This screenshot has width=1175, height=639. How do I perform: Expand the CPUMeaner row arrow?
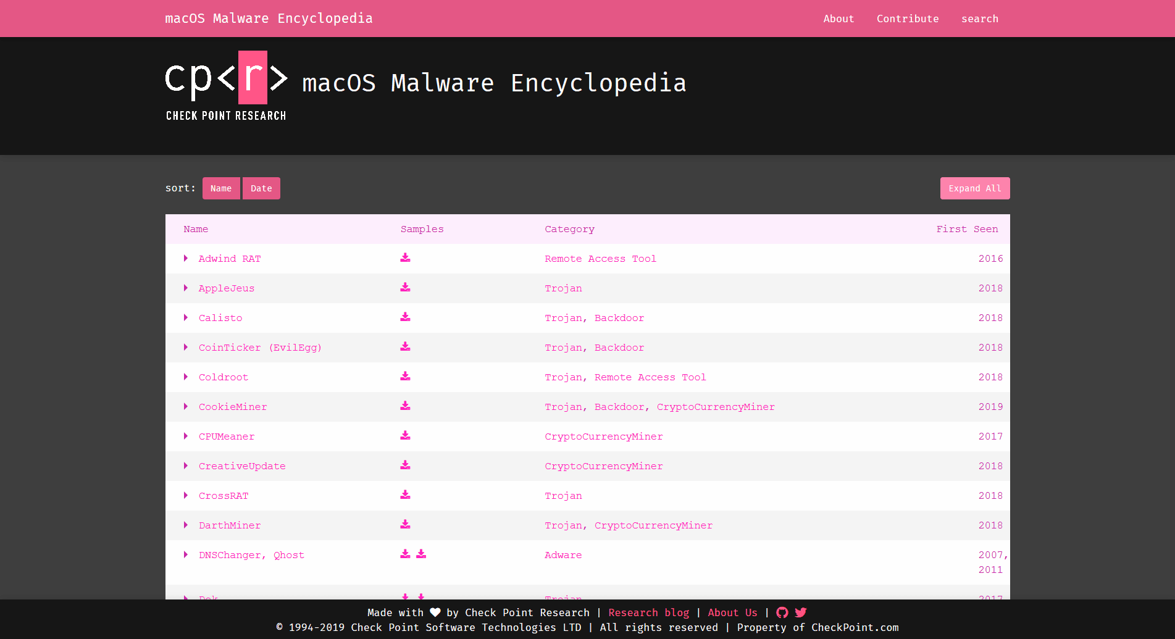[x=185, y=436]
